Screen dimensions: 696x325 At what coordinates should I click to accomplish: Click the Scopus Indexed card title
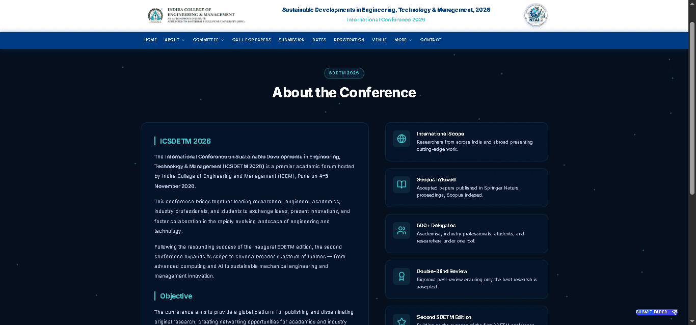436,180
